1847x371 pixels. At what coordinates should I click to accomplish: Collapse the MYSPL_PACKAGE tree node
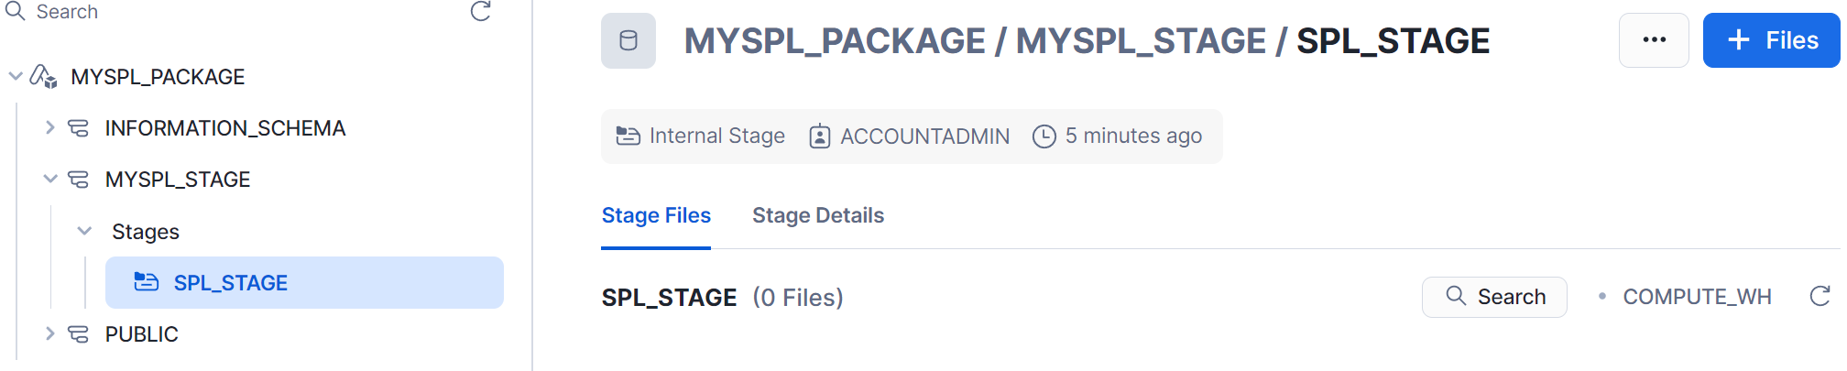click(16, 76)
